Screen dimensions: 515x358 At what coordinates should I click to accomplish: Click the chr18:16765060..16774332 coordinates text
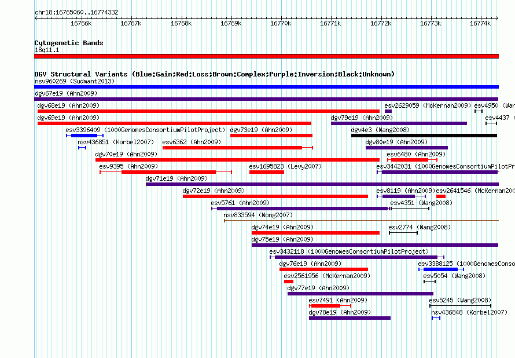pyautogui.click(x=76, y=12)
